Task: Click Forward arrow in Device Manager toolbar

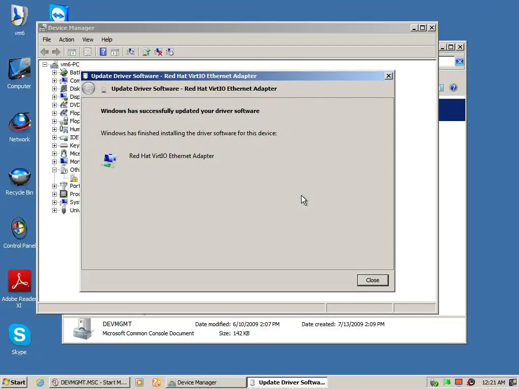Action: [56, 52]
